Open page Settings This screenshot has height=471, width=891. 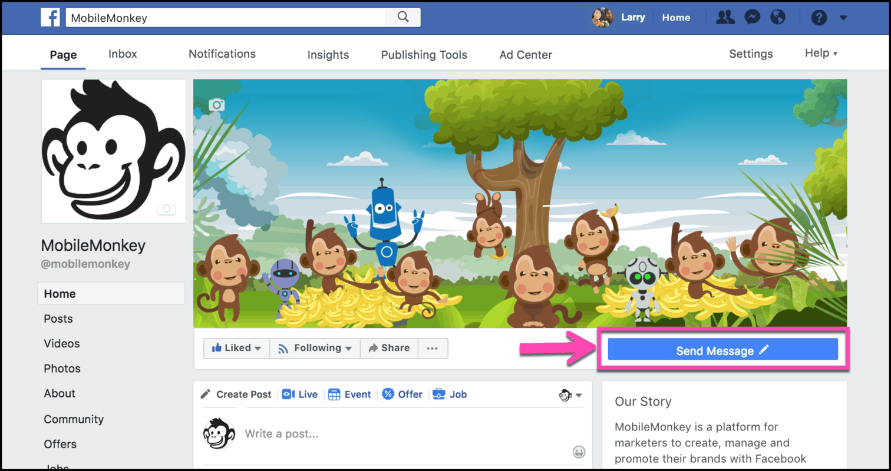(751, 54)
